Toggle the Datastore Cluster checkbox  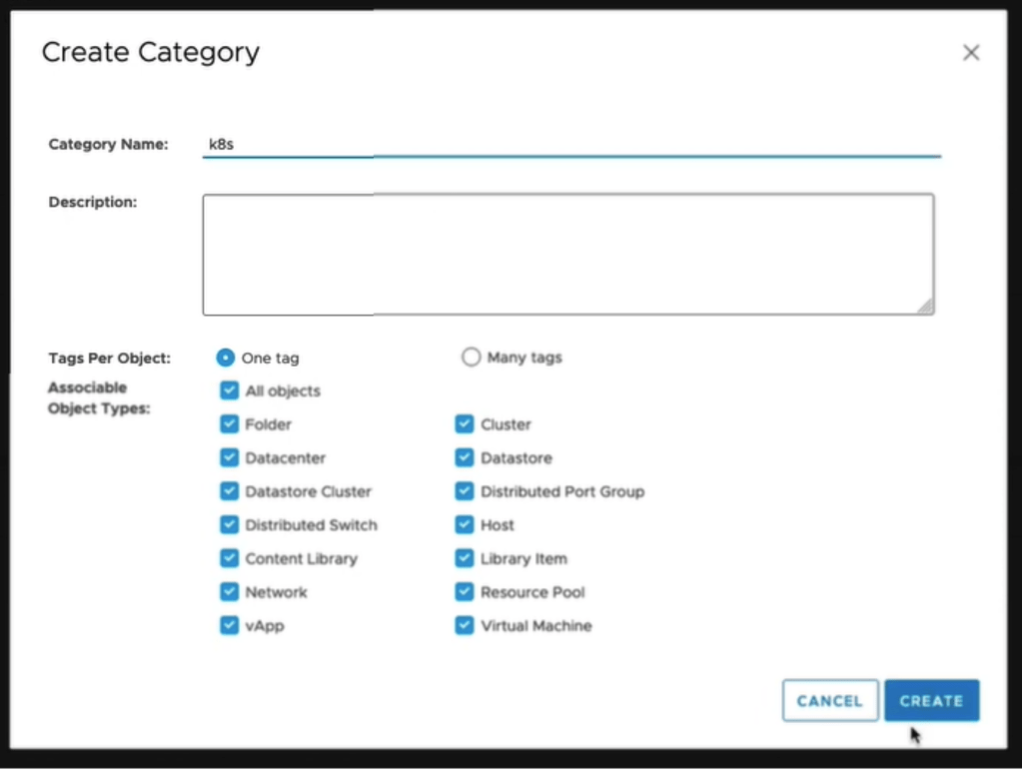click(230, 491)
